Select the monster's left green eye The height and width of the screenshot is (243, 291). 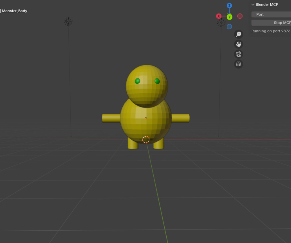[x=138, y=81]
